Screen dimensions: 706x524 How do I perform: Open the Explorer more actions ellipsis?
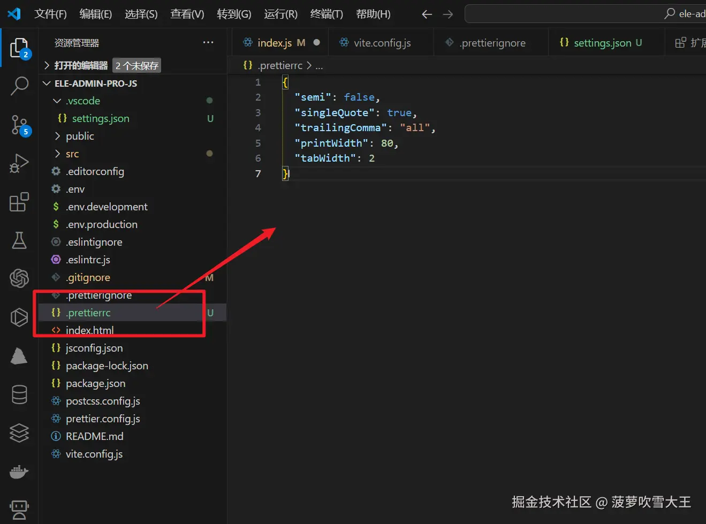point(208,42)
